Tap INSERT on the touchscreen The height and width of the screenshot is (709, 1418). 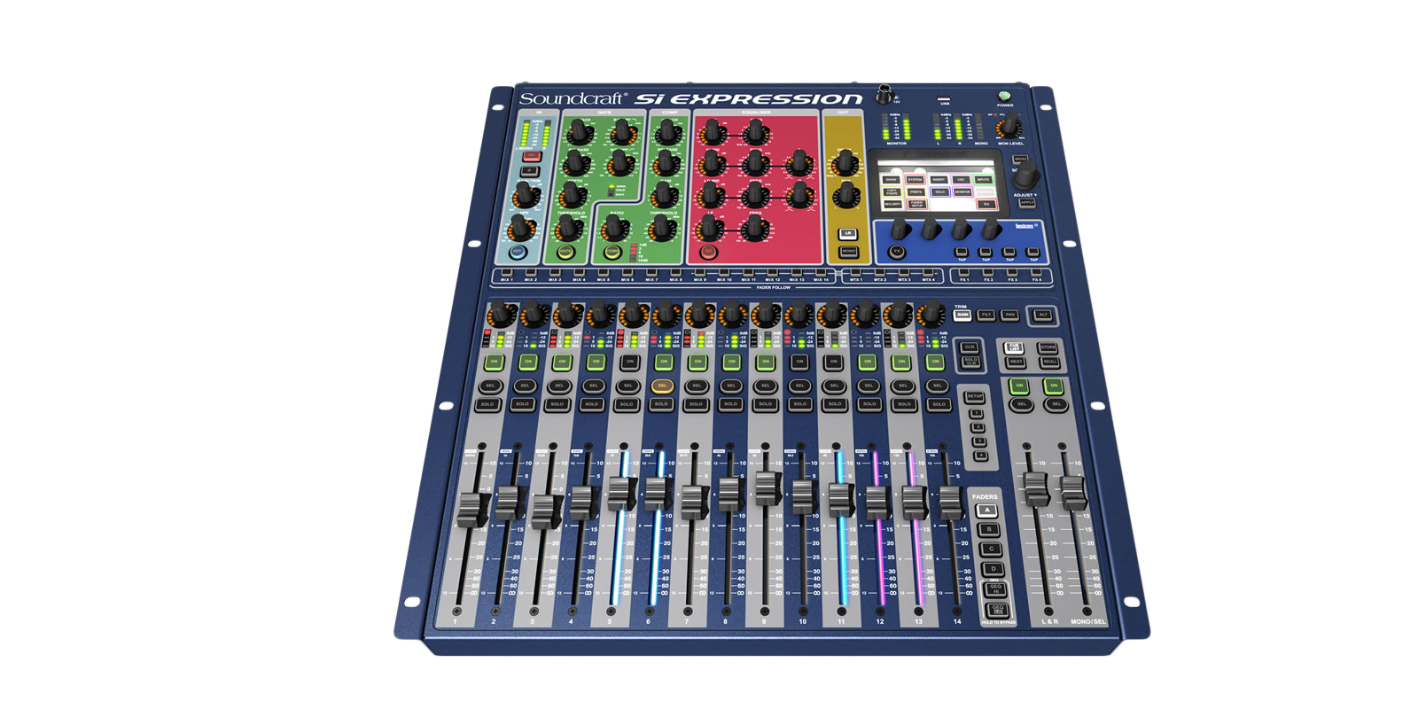point(938,180)
